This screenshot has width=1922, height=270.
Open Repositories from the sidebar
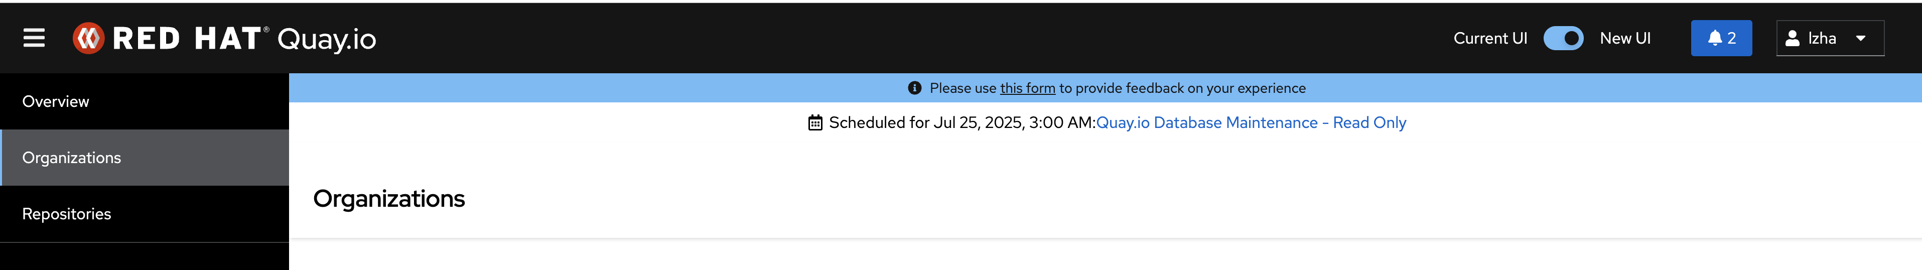[66, 214]
